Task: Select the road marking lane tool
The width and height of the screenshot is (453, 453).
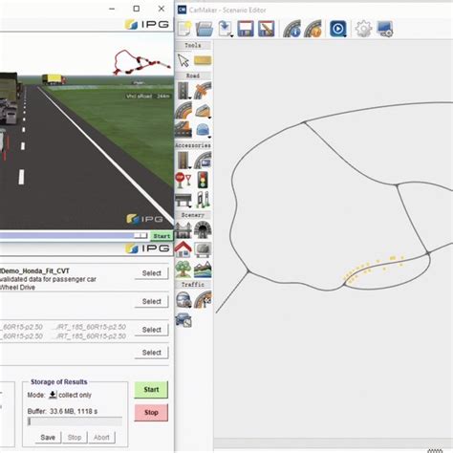Action: (x=183, y=129)
